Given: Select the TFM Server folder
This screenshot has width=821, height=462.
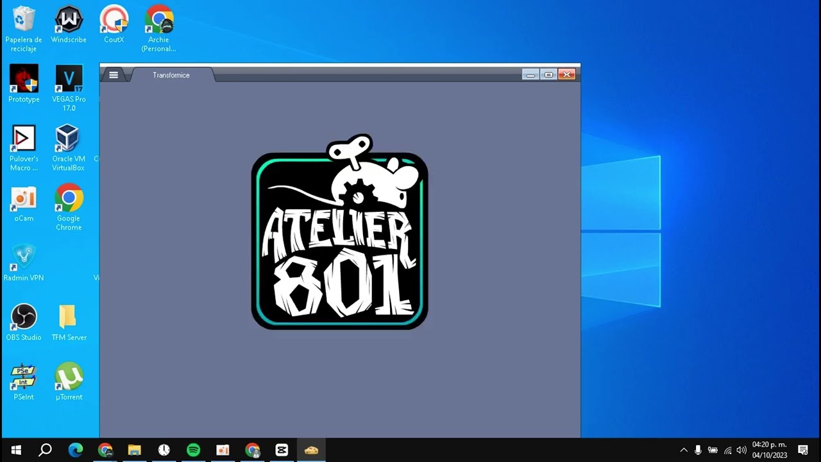Looking at the screenshot, I should 69,323.
